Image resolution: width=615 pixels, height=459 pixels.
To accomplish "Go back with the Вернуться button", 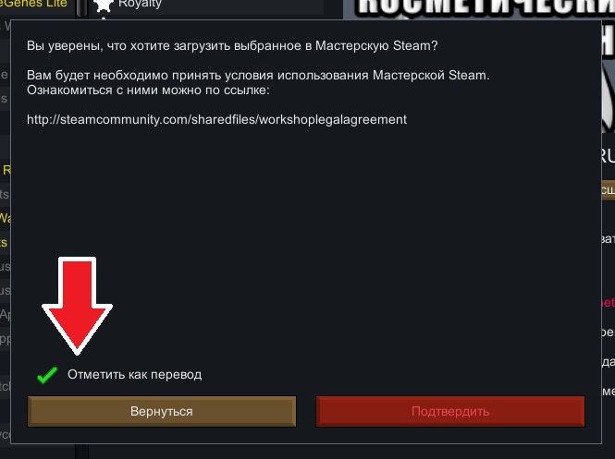I will (162, 411).
